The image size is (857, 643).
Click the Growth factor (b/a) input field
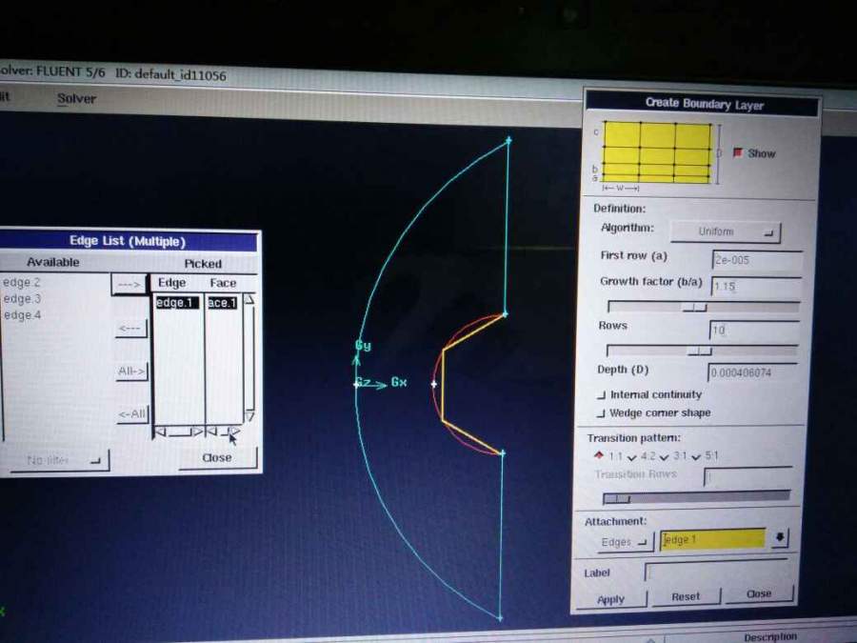click(x=756, y=287)
